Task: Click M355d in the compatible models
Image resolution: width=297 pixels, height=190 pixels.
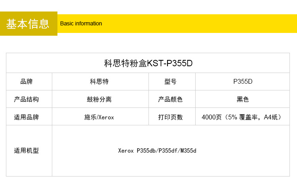Action: click(188, 151)
